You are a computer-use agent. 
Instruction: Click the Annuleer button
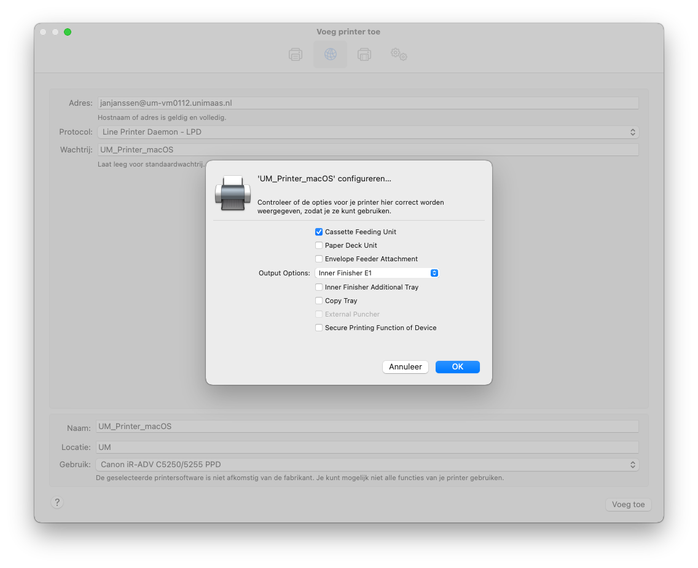(405, 367)
